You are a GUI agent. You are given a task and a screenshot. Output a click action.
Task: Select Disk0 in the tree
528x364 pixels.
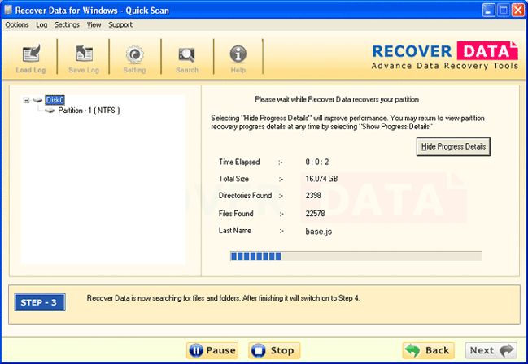[x=55, y=100]
